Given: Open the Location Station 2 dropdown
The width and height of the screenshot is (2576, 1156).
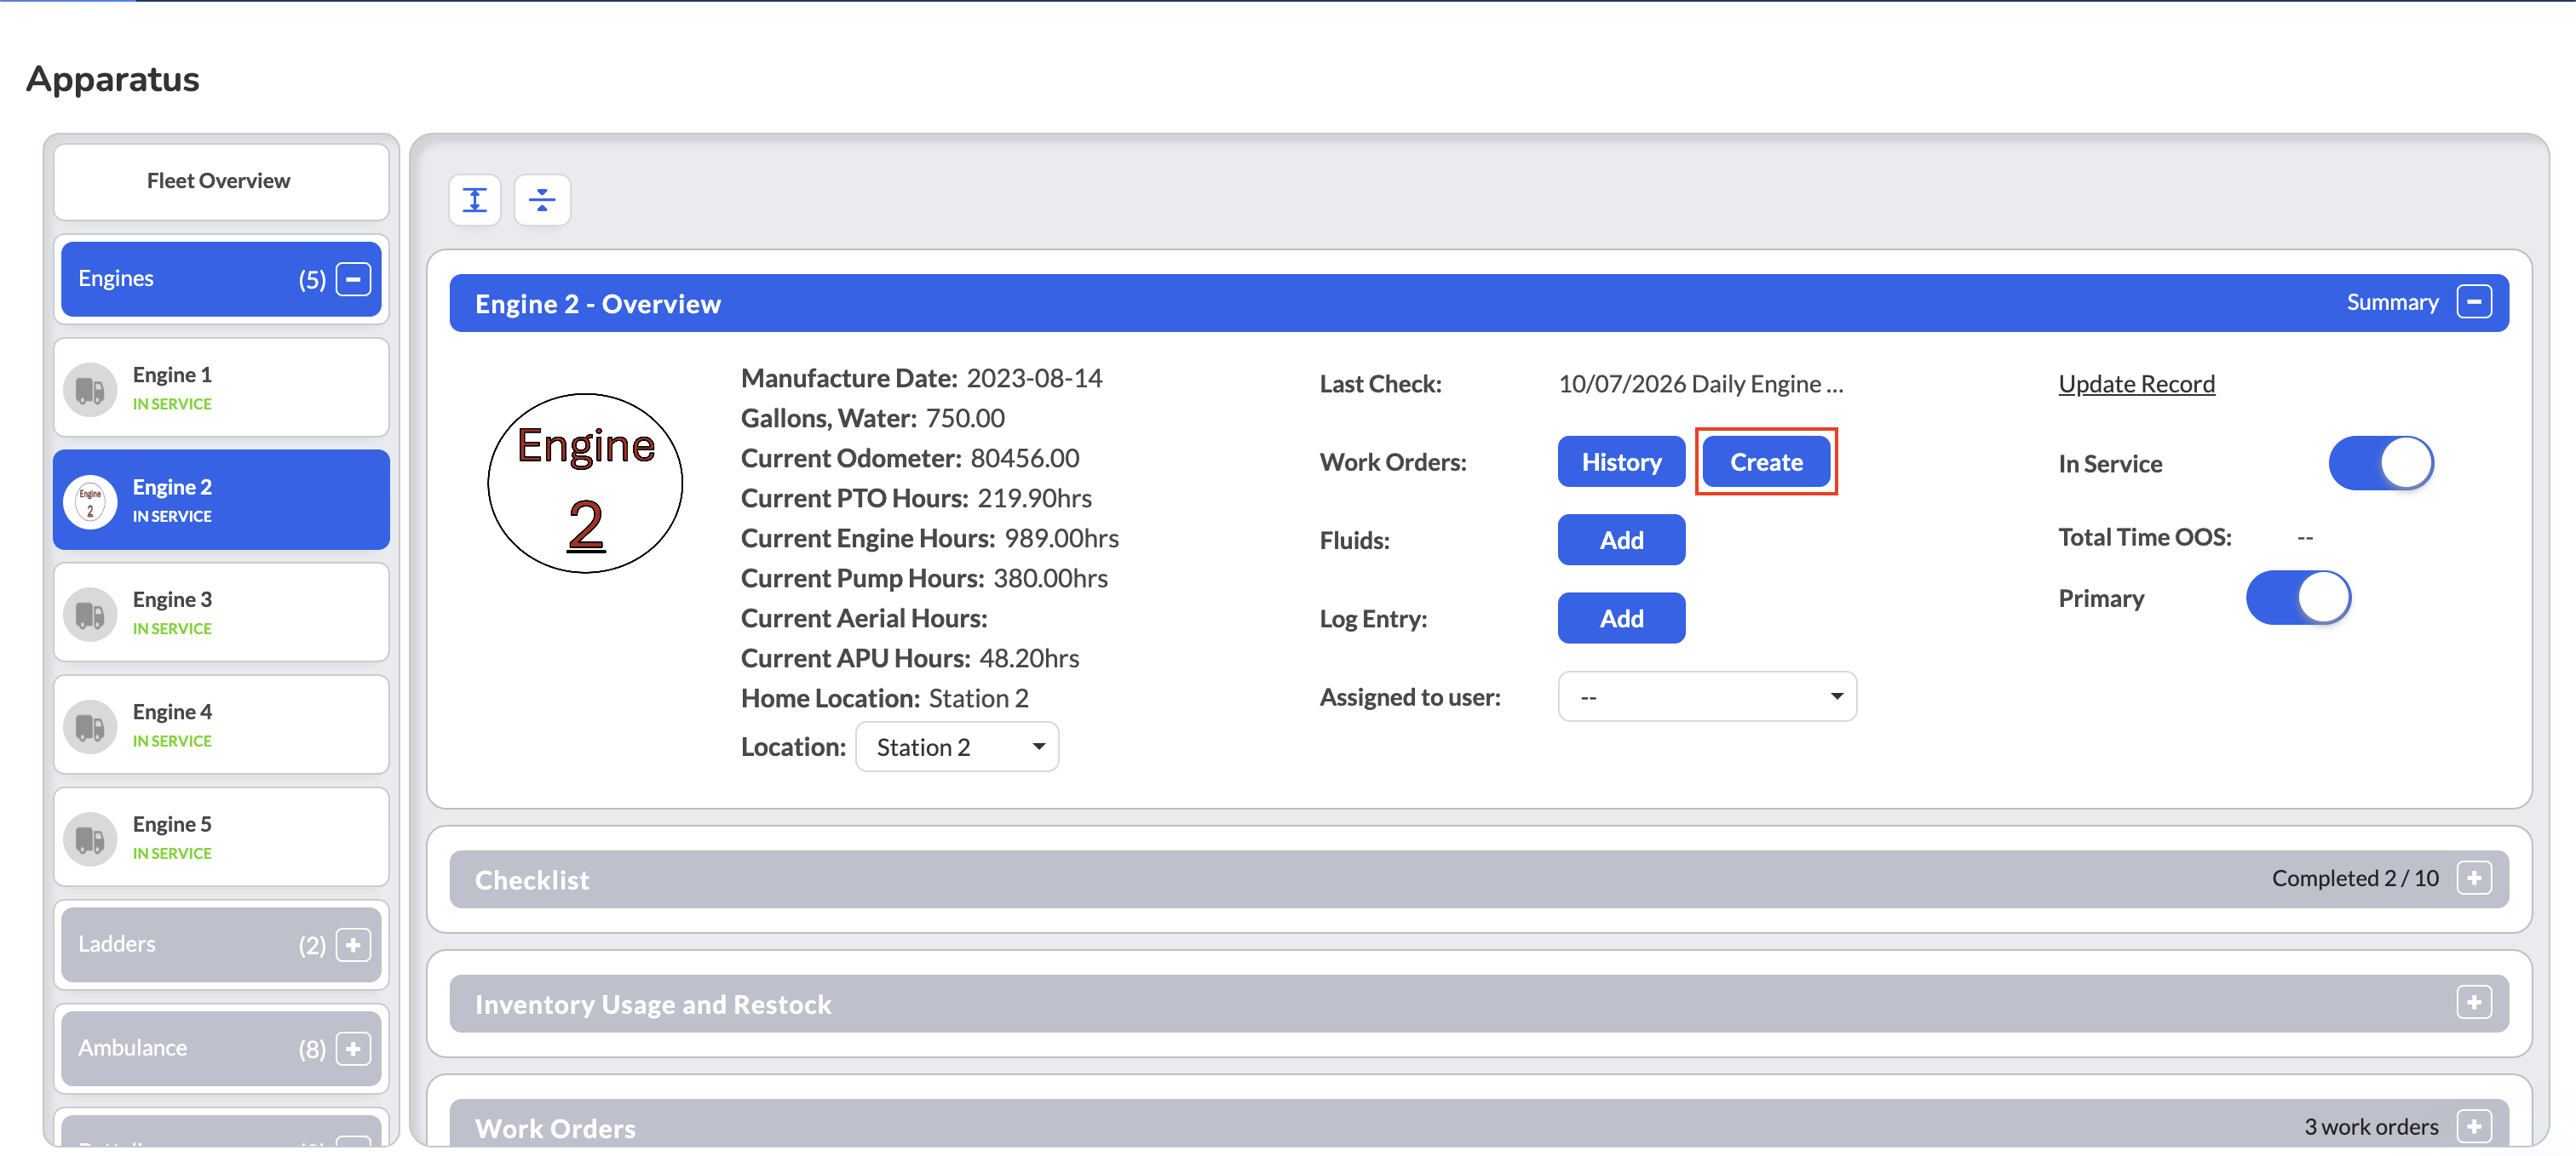Looking at the screenshot, I should pos(957,747).
